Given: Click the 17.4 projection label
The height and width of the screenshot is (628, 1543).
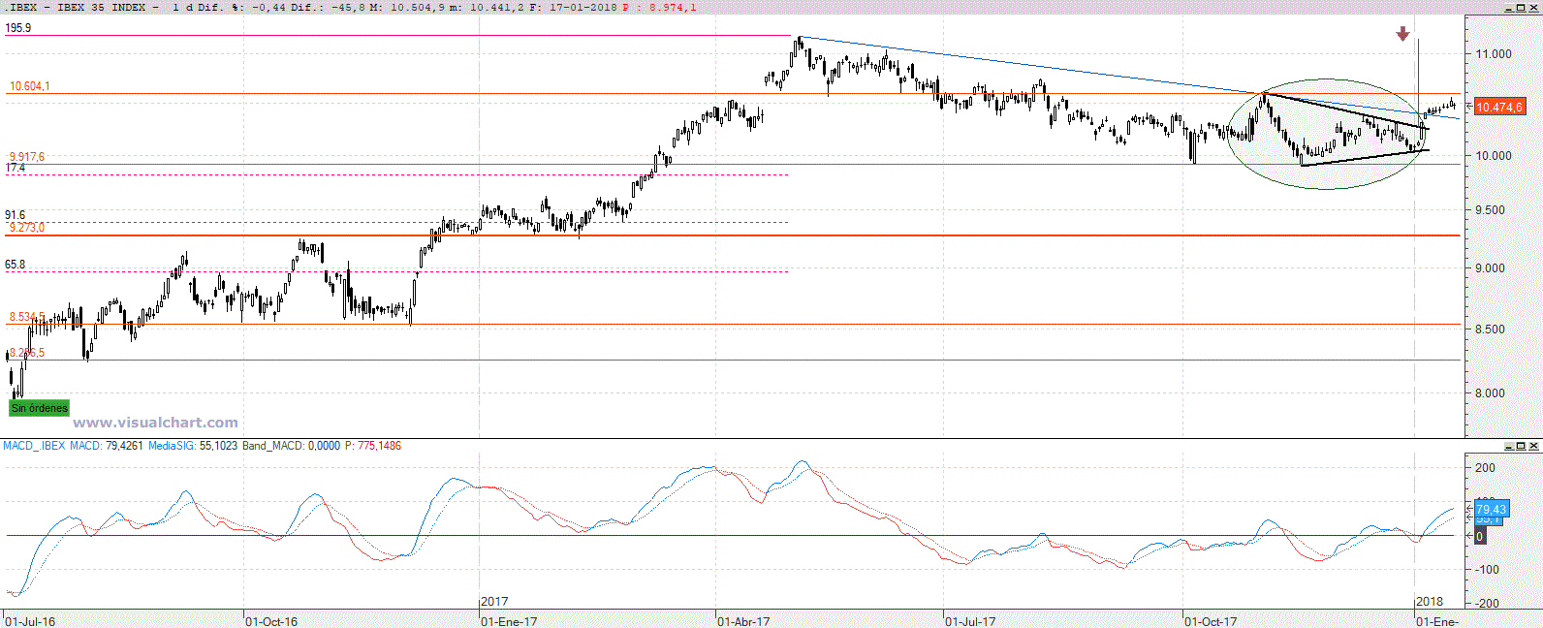Looking at the screenshot, I should pyautogui.click(x=16, y=168).
